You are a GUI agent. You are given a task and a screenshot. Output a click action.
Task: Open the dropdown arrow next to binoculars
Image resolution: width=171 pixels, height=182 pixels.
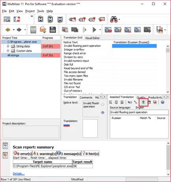point(119,19)
